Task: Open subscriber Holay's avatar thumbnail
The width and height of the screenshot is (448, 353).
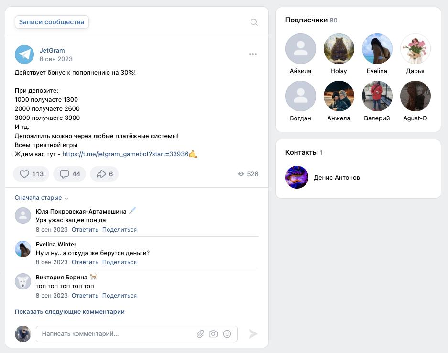Action: click(x=339, y=49)
